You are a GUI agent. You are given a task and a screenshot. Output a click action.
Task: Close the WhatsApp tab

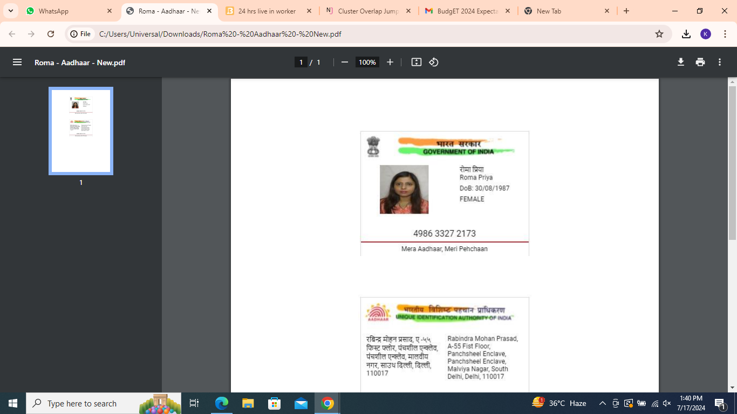(x=110, y=11)
